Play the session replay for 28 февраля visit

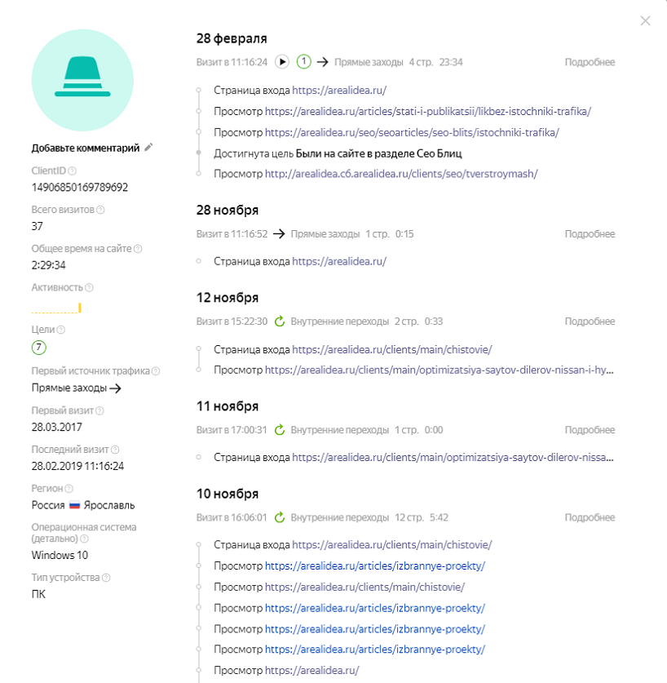[x=282, y=62]
